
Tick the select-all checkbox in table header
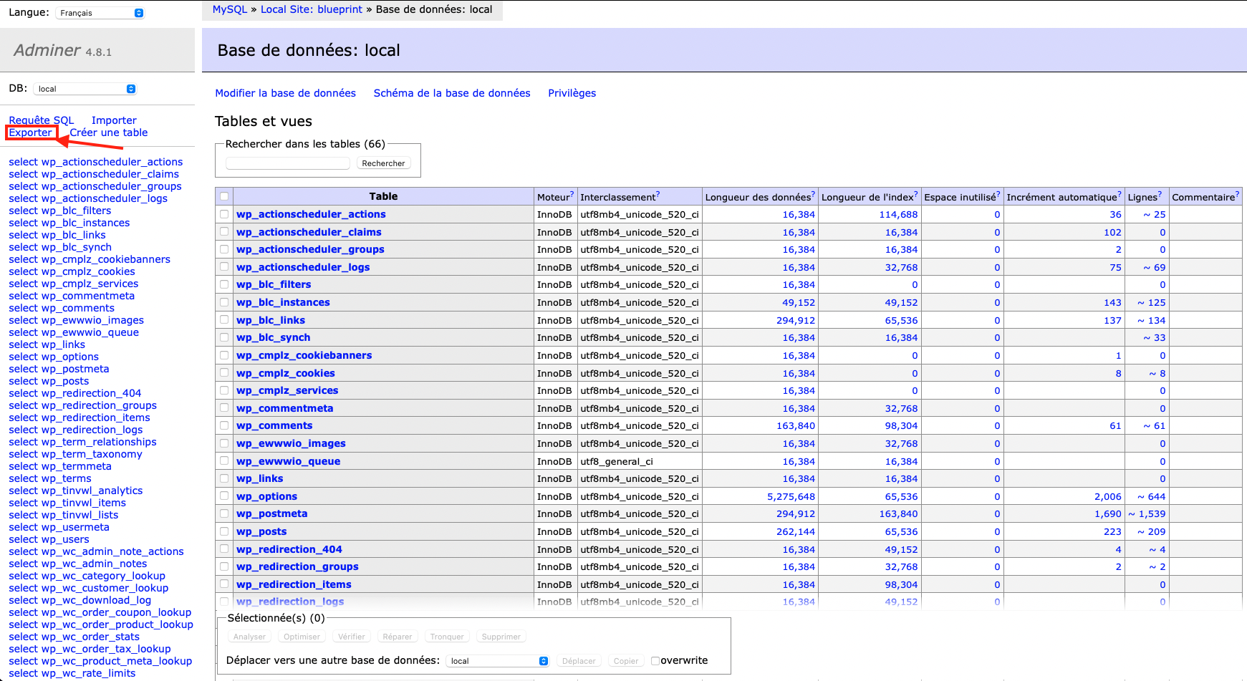tap(224, 196)
